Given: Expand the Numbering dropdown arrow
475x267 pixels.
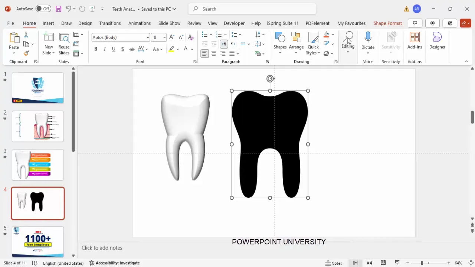Looking at the screenshot, I should tap(226, 34).
